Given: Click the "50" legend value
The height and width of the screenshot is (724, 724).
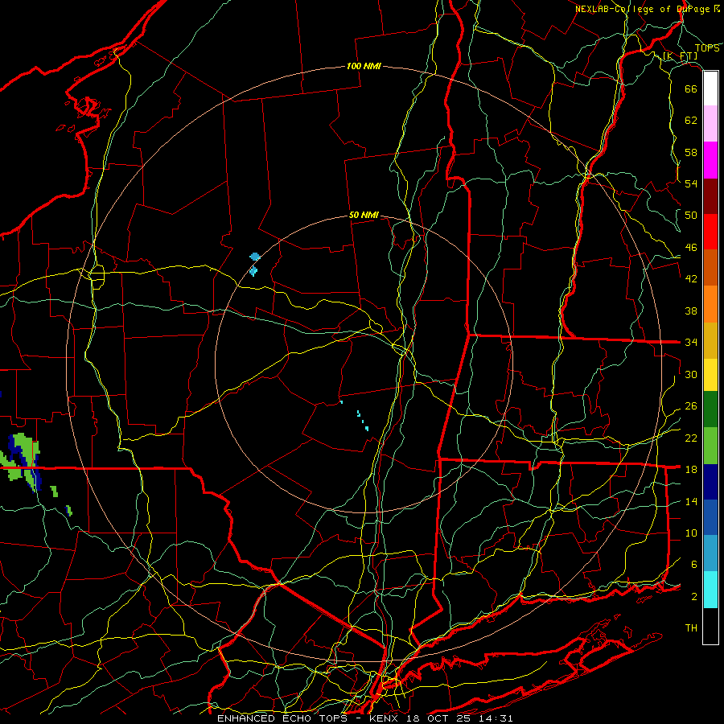Looking at the screenshot, I should (691, 216).
